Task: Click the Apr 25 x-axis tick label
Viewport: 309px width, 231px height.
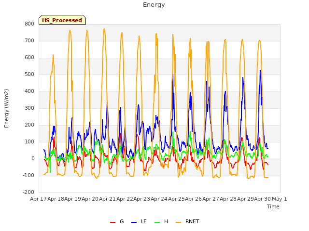Action: 176,199
